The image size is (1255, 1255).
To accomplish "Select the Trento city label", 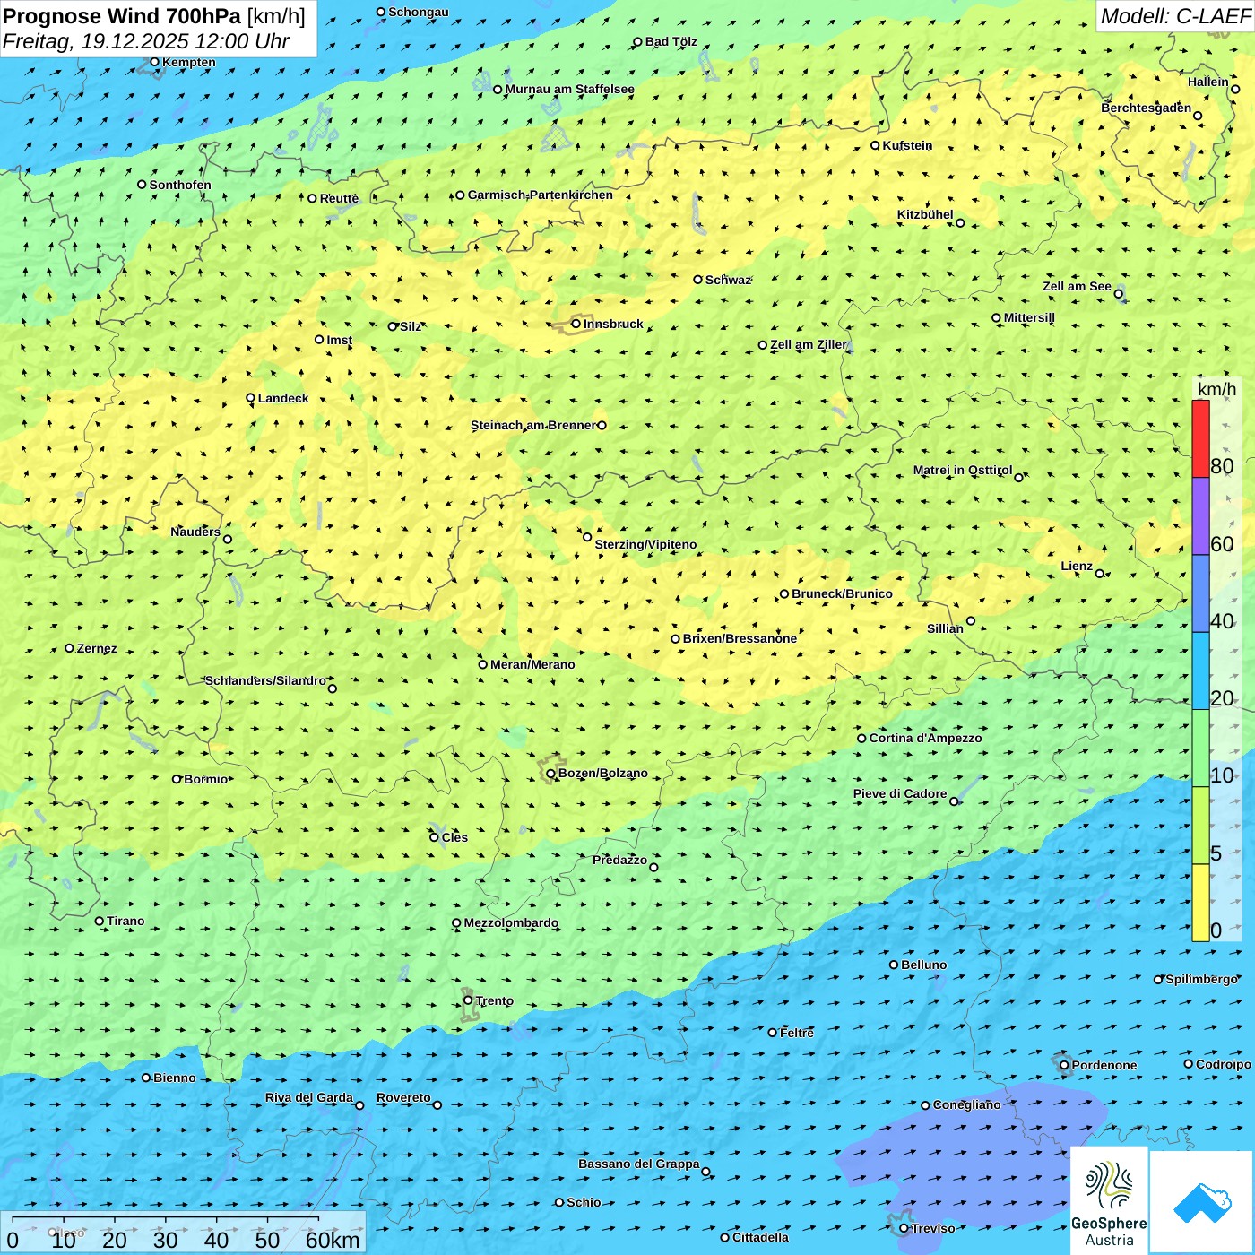I will click(495, 1000).
